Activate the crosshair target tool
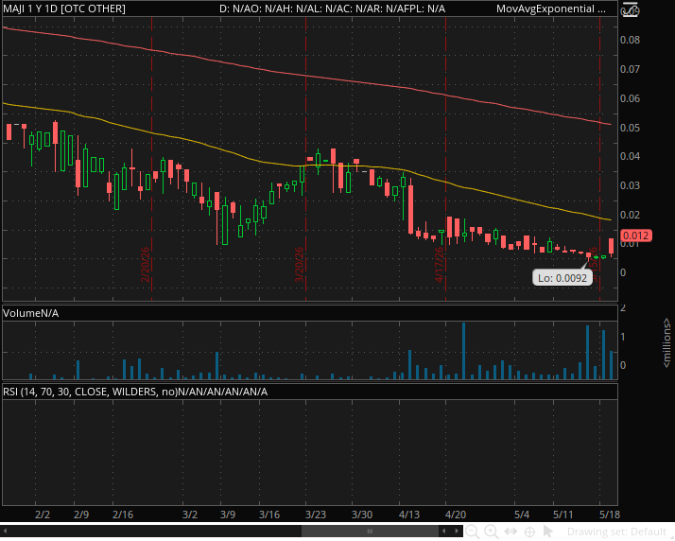The width and height of the screenshot is (675, 541). 529,532
